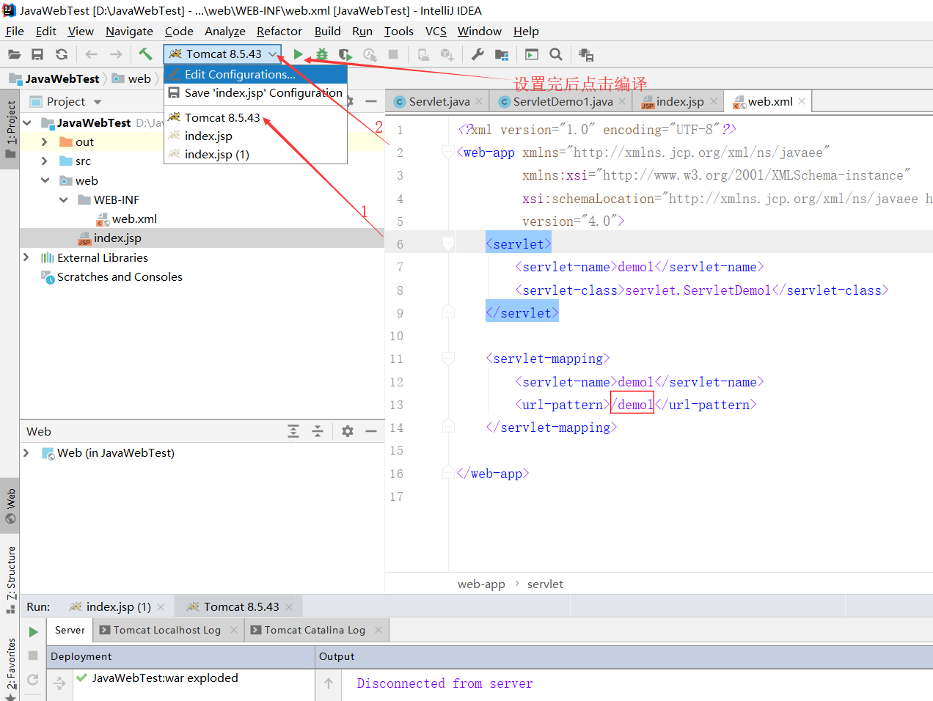Collapse the WEB-INF folder node
The height and width of the screenshot is (701, 933).
64,199
